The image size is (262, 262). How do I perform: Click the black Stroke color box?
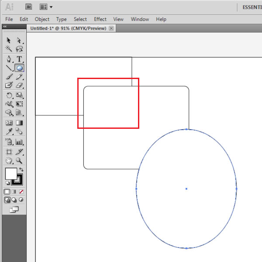19,182
